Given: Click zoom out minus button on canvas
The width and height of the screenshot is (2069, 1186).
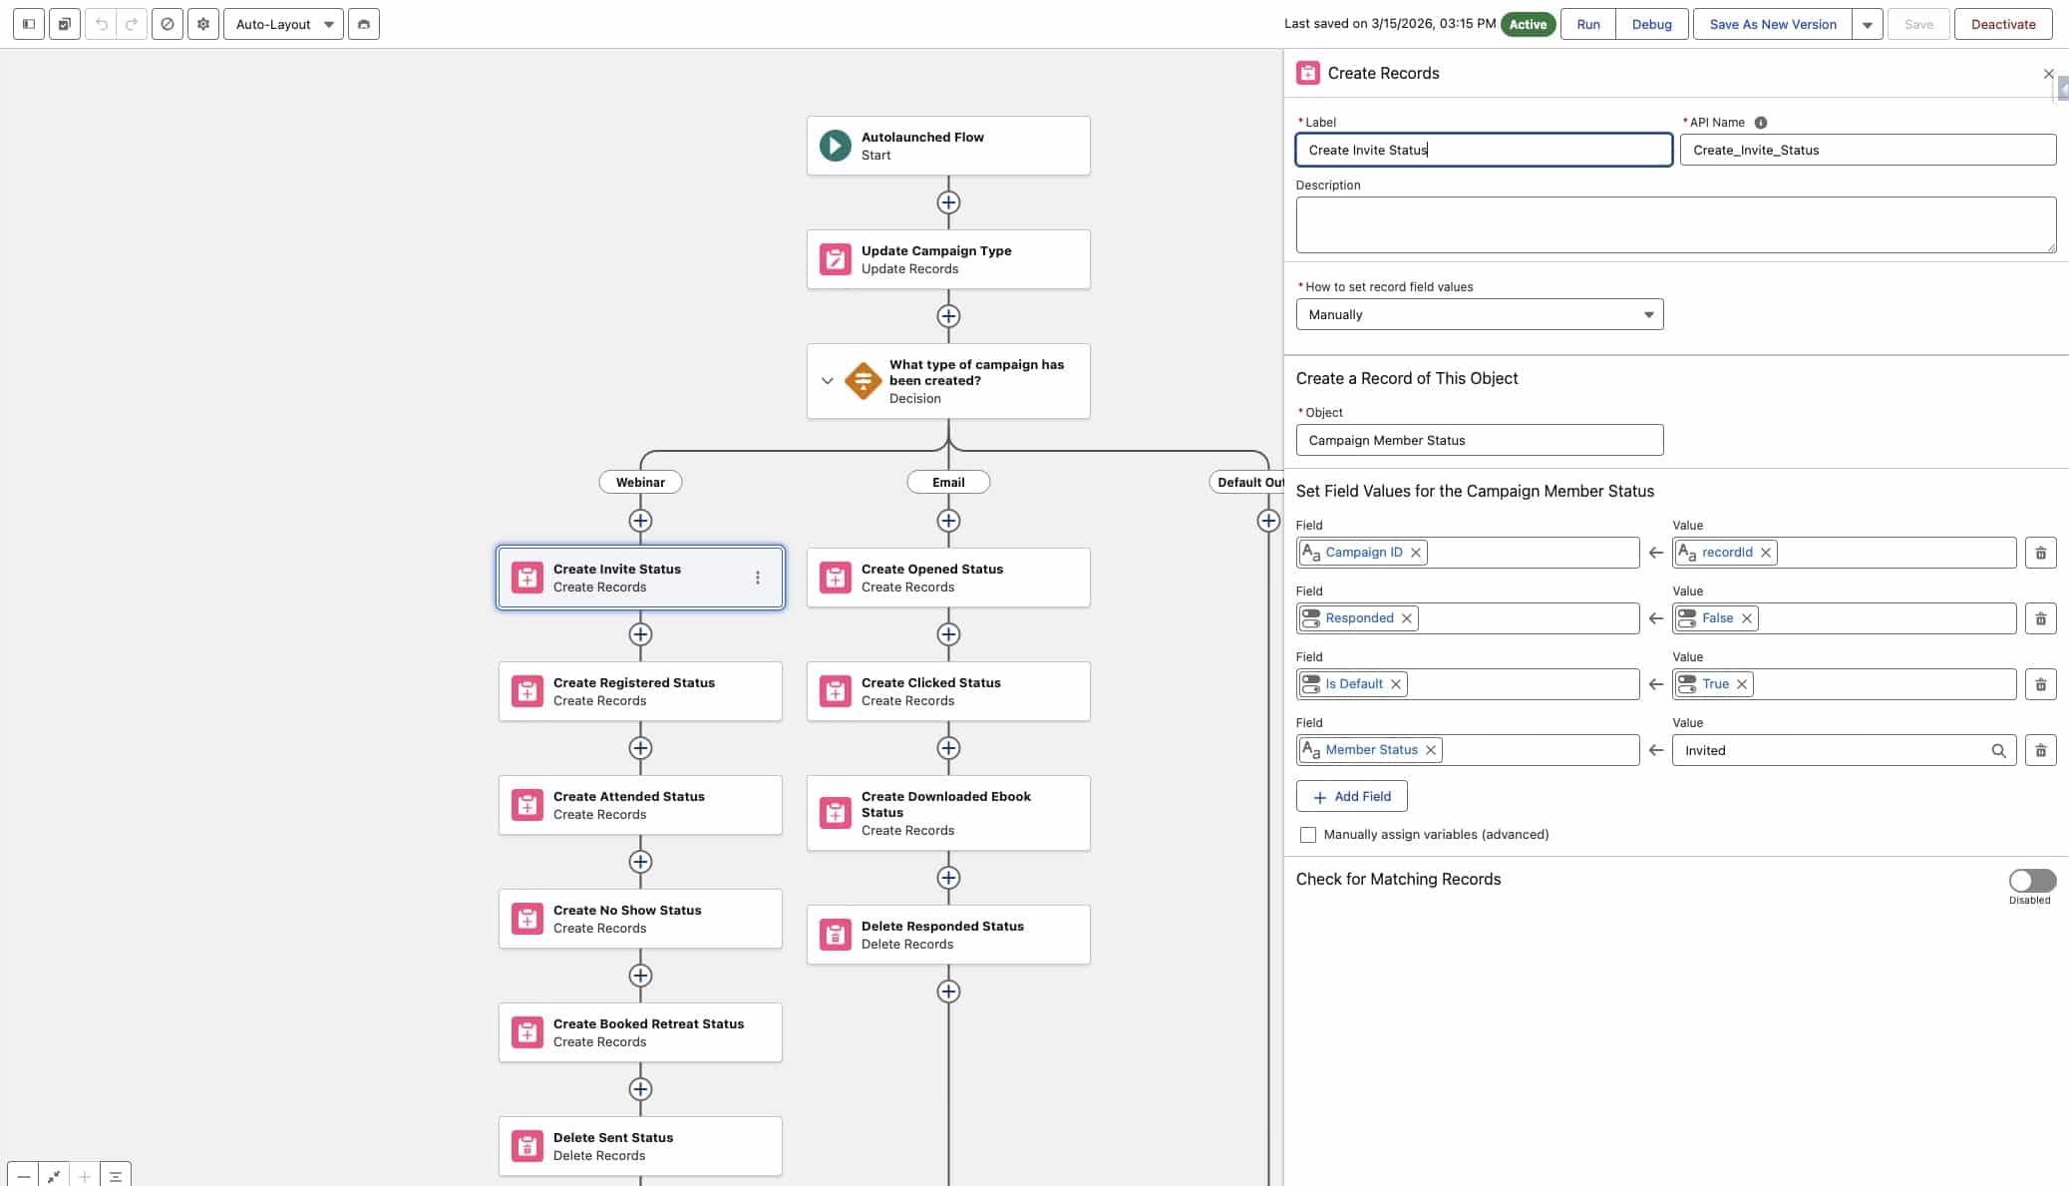Looking at the screenshot, I should [x=23, y=1176].
